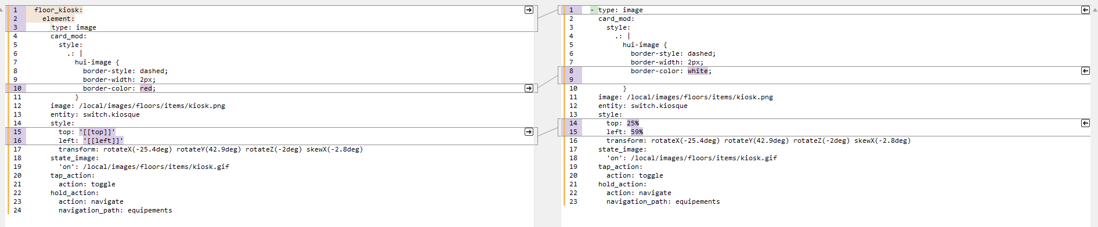This screenshot has width=1098, height=227.
Task: Click the '25%' value in right pane
Action: pyautogui.click(x=633, y=123)
